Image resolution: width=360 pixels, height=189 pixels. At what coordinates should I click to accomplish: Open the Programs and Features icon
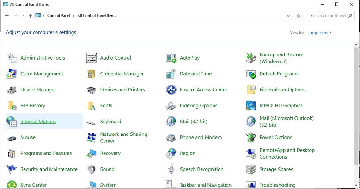(x=12, y=153)
